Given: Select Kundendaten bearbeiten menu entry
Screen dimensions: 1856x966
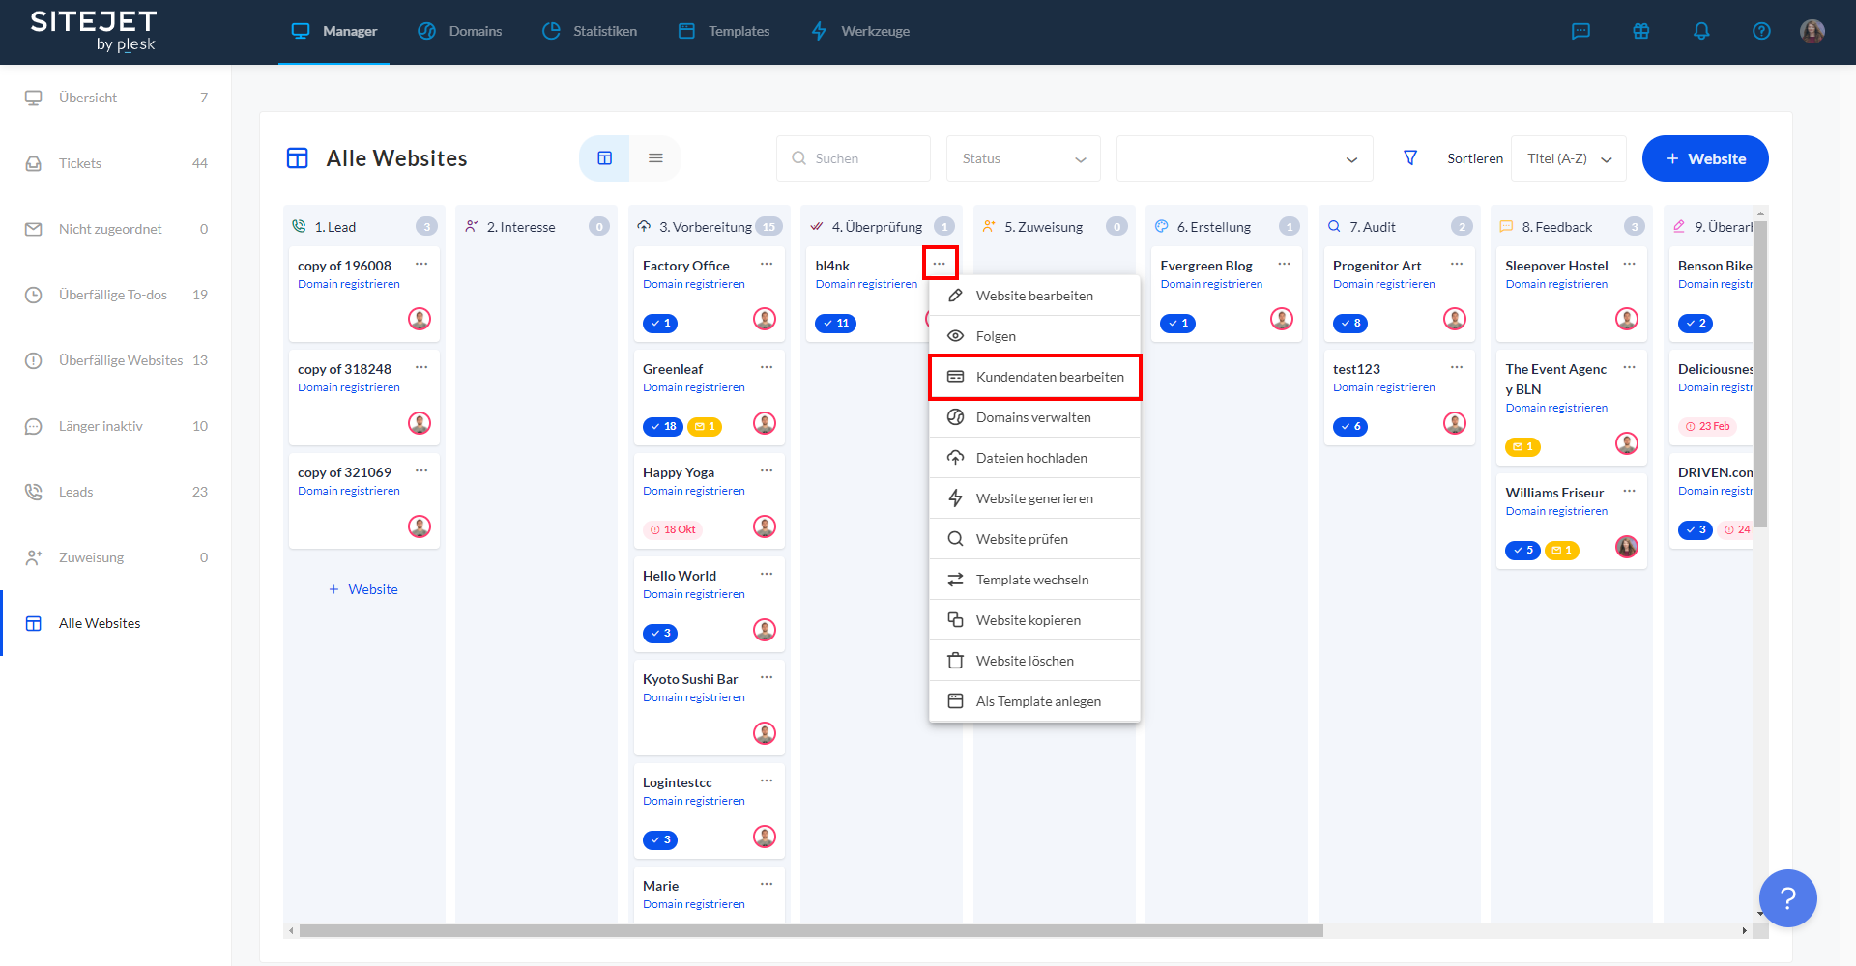Looking at the screenshot, I should pyautogui.click(x=1034, y=377).
